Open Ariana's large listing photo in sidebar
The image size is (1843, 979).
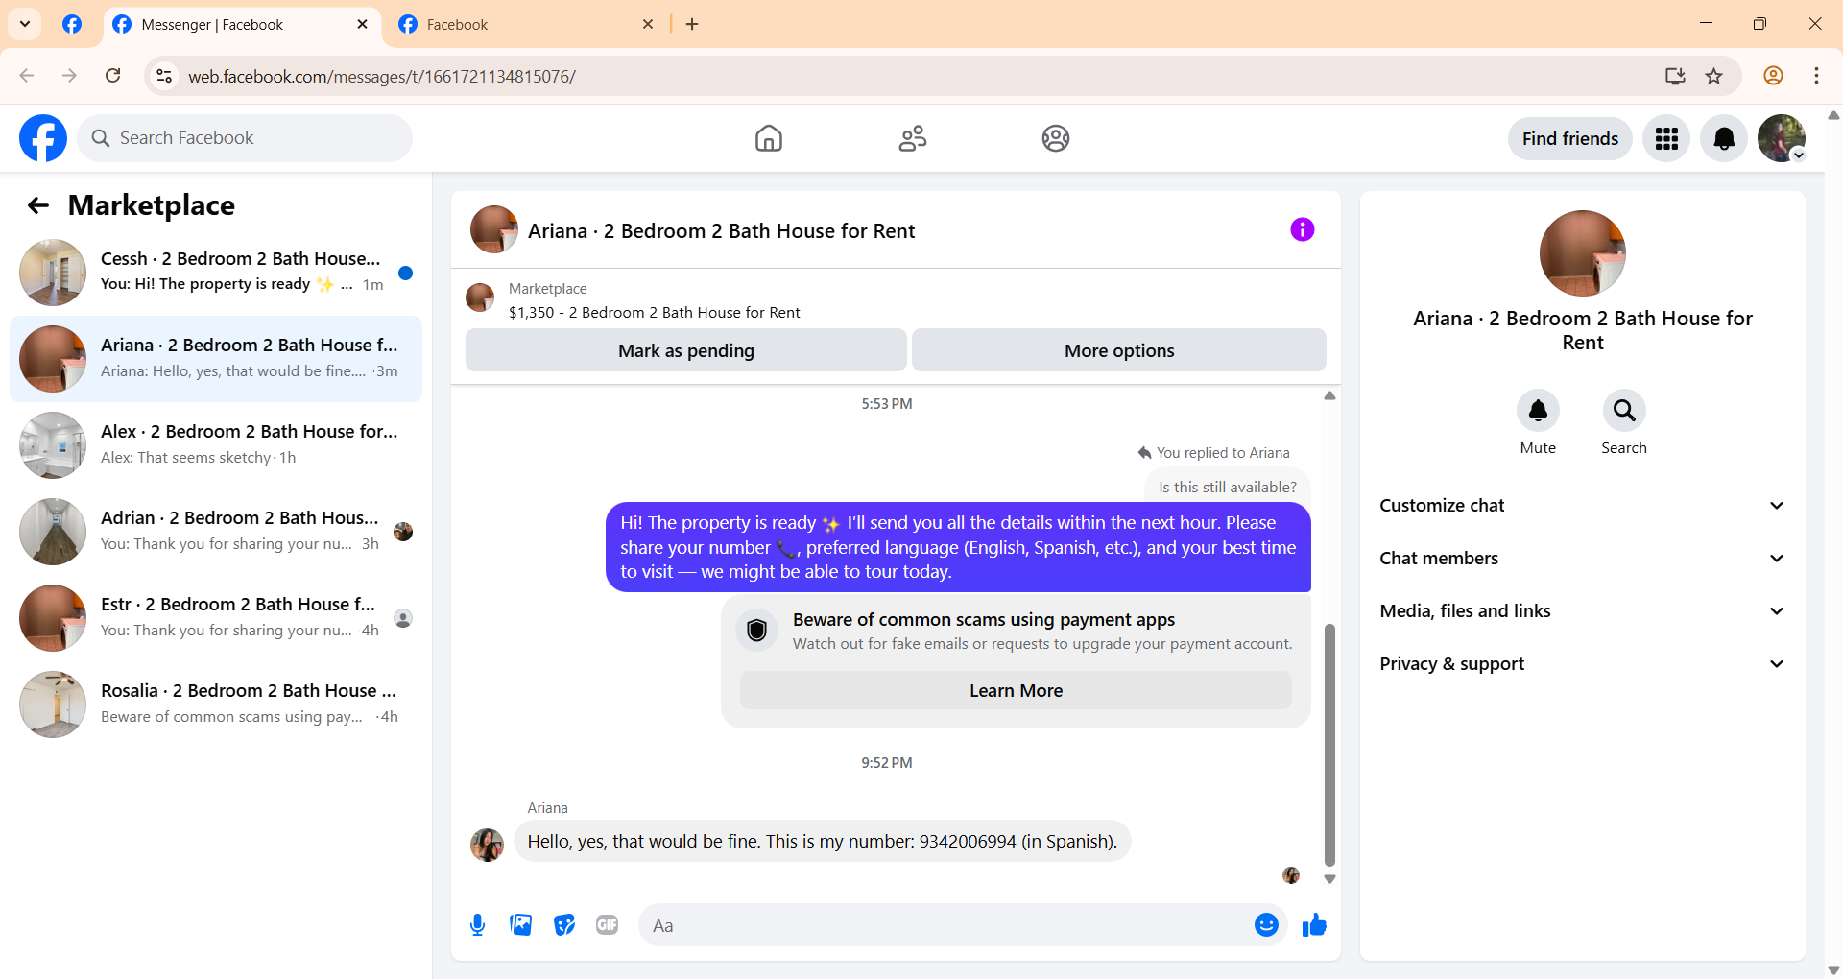coord(1582,253)
